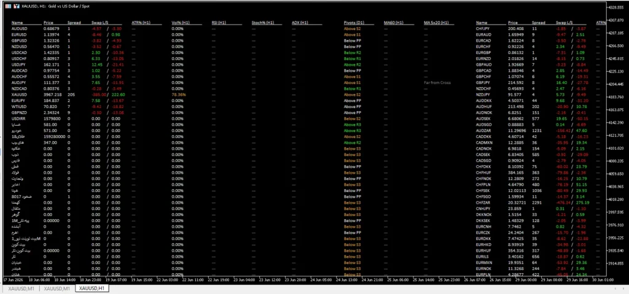Select the GBPUSD symbol name
The image size is (629, 294).
click(19, 41)
